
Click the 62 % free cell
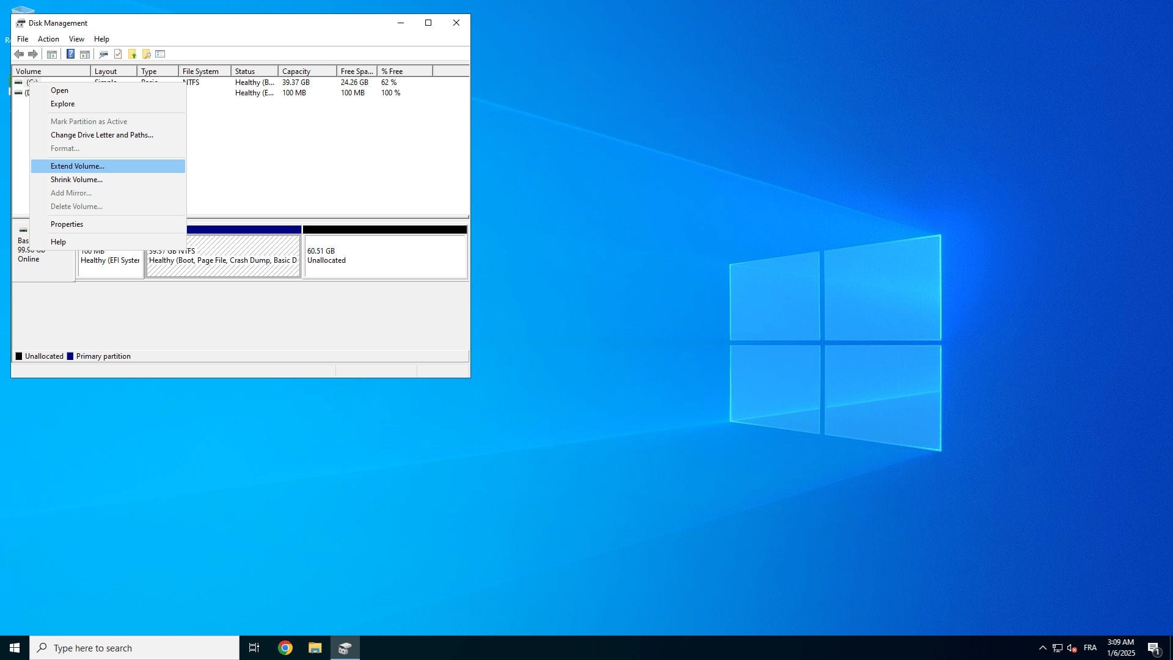coord(389,82)
